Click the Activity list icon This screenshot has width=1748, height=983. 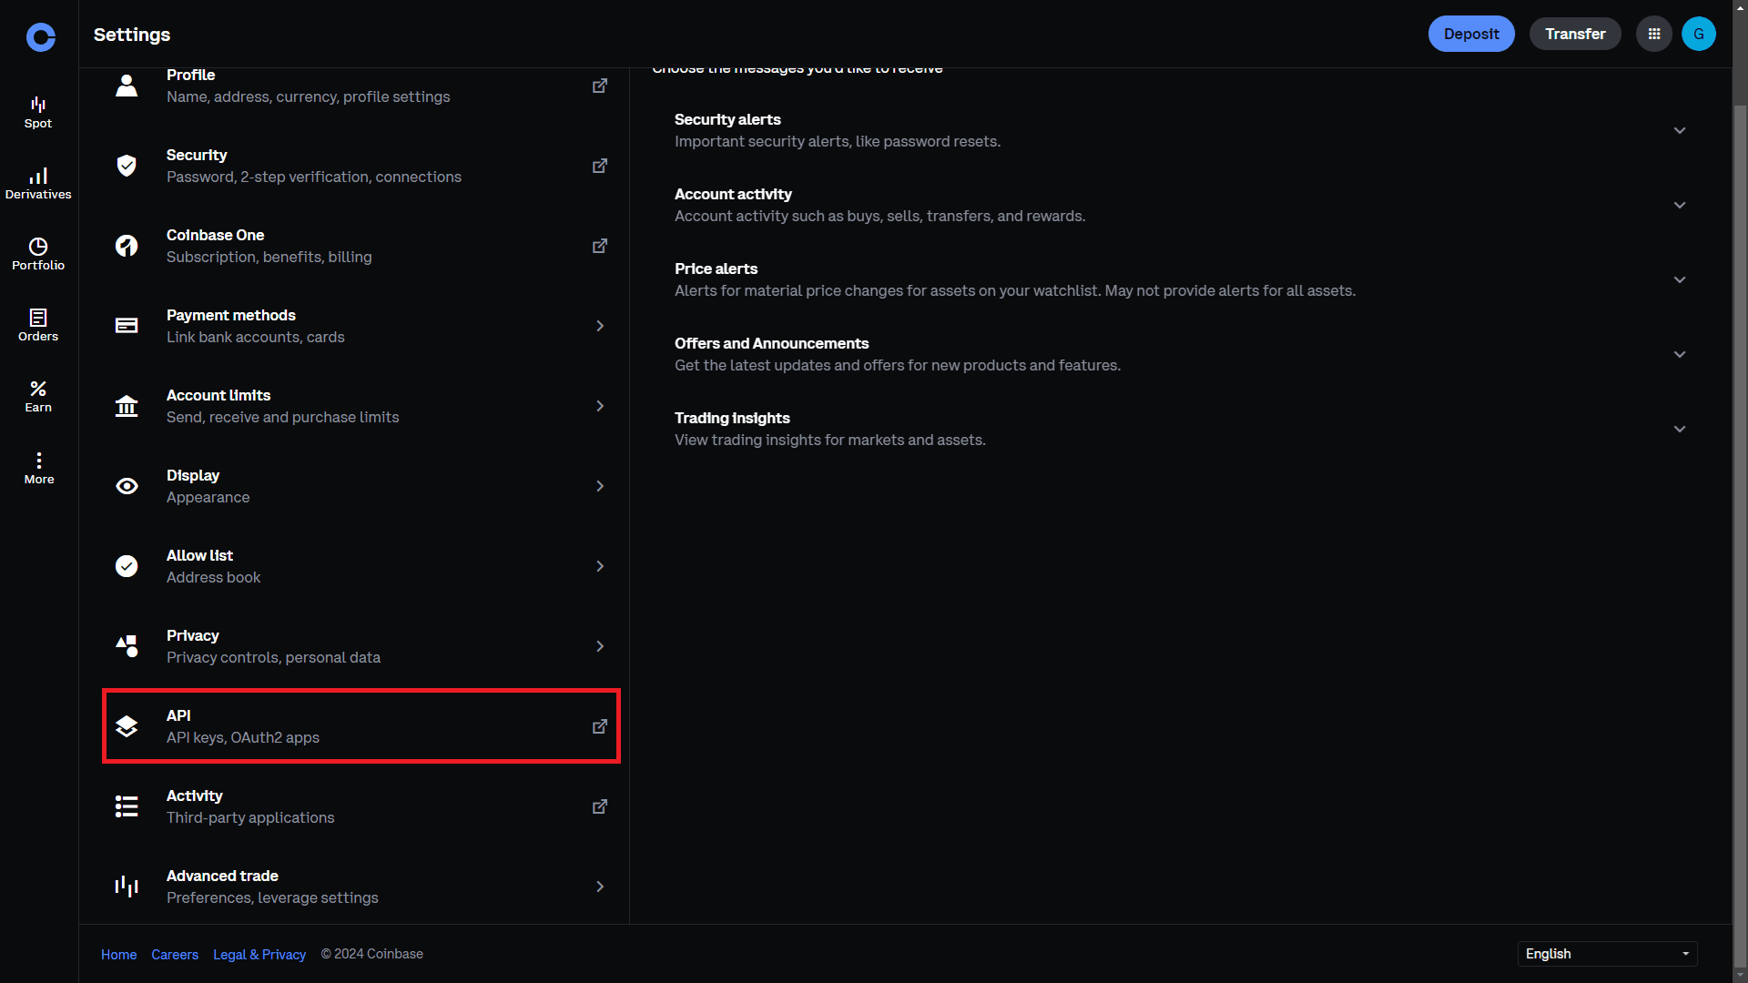(x=127, y=806)
